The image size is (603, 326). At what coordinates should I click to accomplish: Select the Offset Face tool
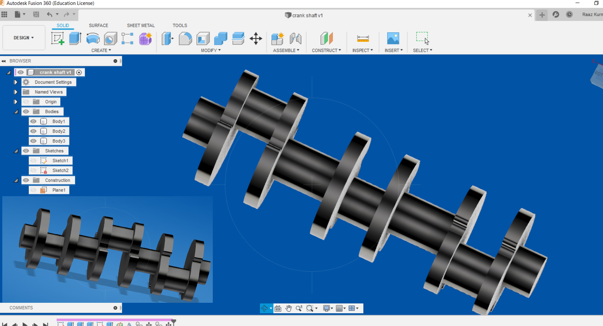pos(238,38)
